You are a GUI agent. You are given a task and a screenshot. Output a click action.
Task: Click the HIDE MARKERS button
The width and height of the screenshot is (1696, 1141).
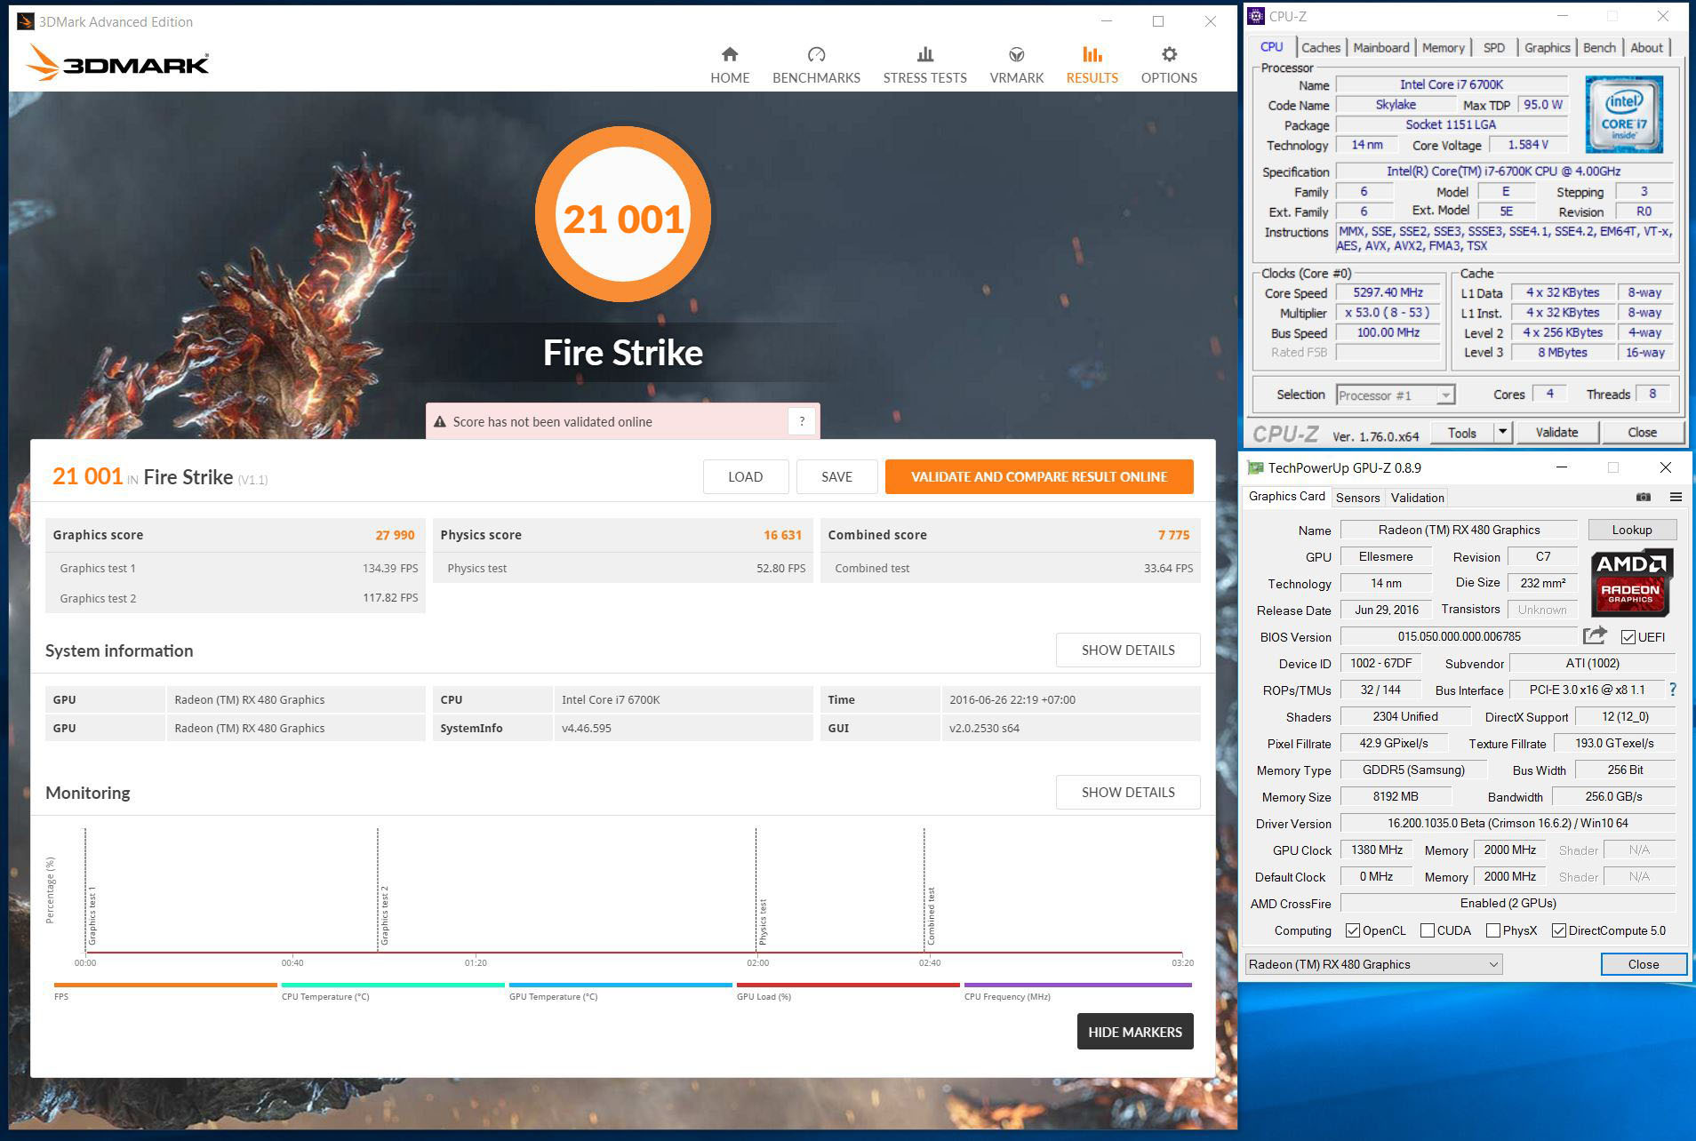(1135, 1032)
